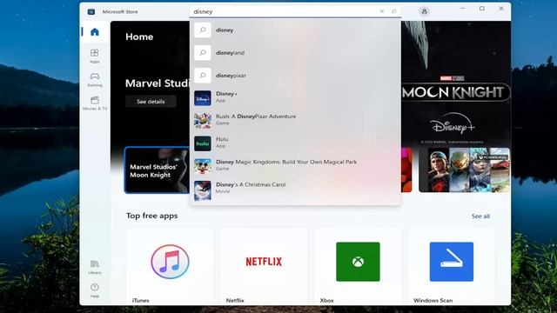
Task: Minimize the Microsoft Store window
Action: 462,9
